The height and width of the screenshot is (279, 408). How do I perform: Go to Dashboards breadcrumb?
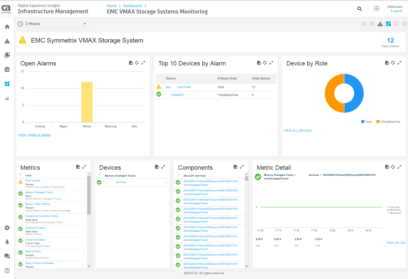(x=133, y=6)
